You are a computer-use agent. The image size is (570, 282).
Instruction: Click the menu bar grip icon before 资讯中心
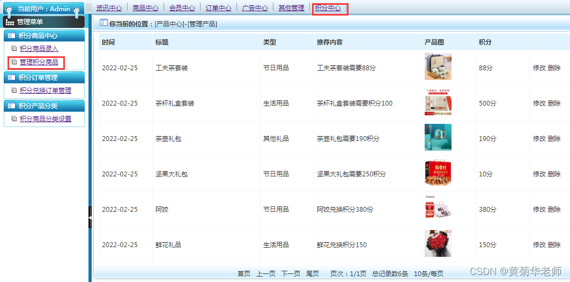88,8
